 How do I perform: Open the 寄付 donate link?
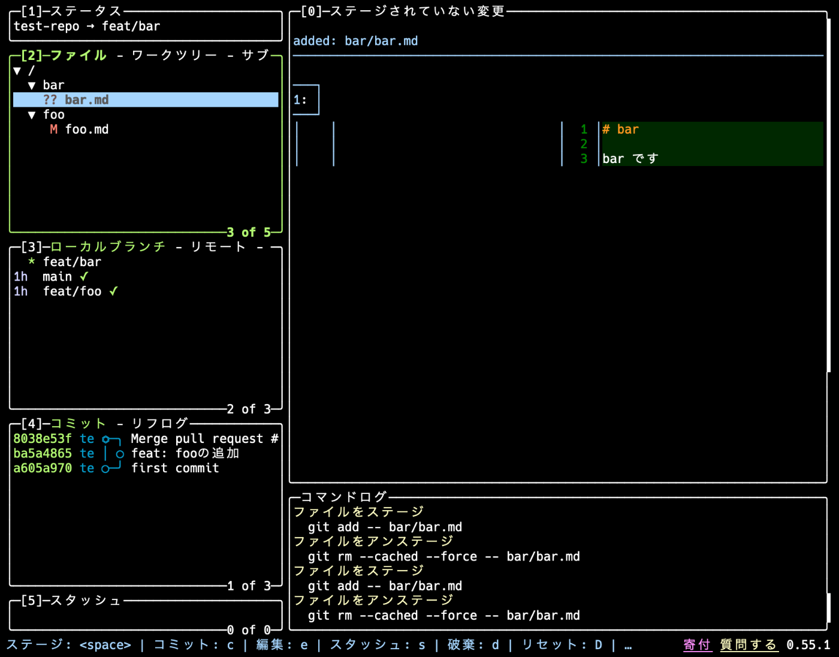point(698,645)
